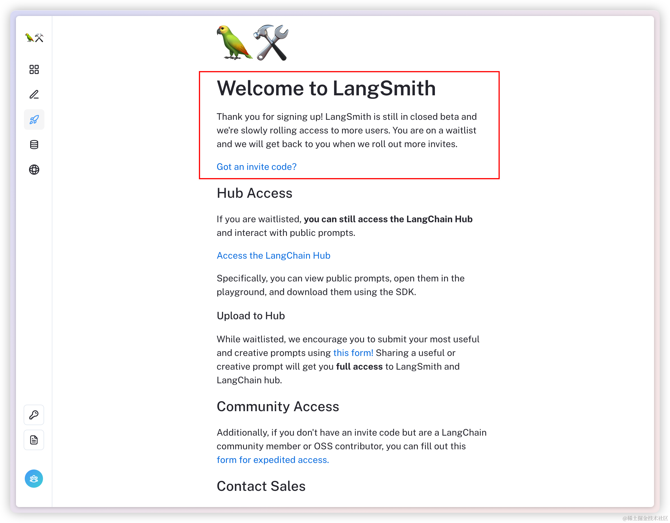The height and width of the screenshot is (523, 670).
Task: Click the 'Welcome to LangSmith' heading
Action: tap(326, 88)
